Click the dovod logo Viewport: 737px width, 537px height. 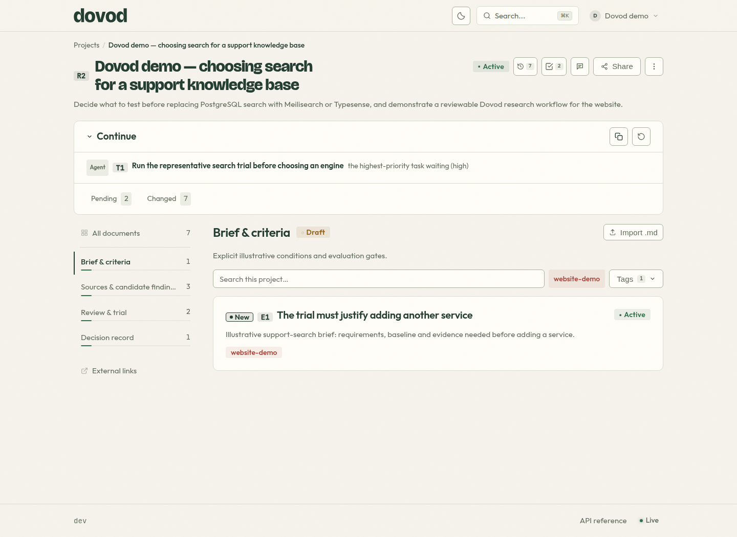[x=100, y=16]
